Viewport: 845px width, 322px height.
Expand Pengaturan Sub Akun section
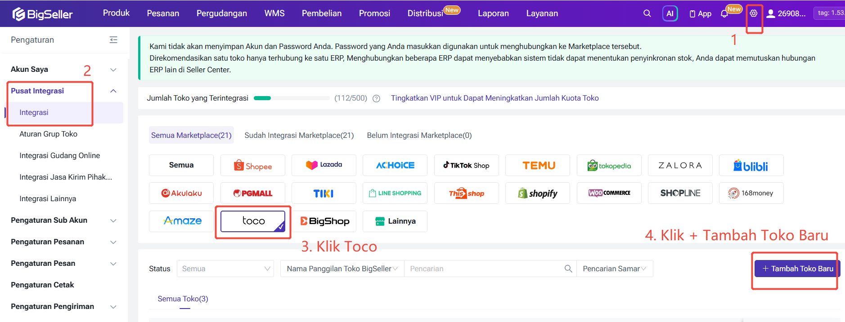[113, 221]
